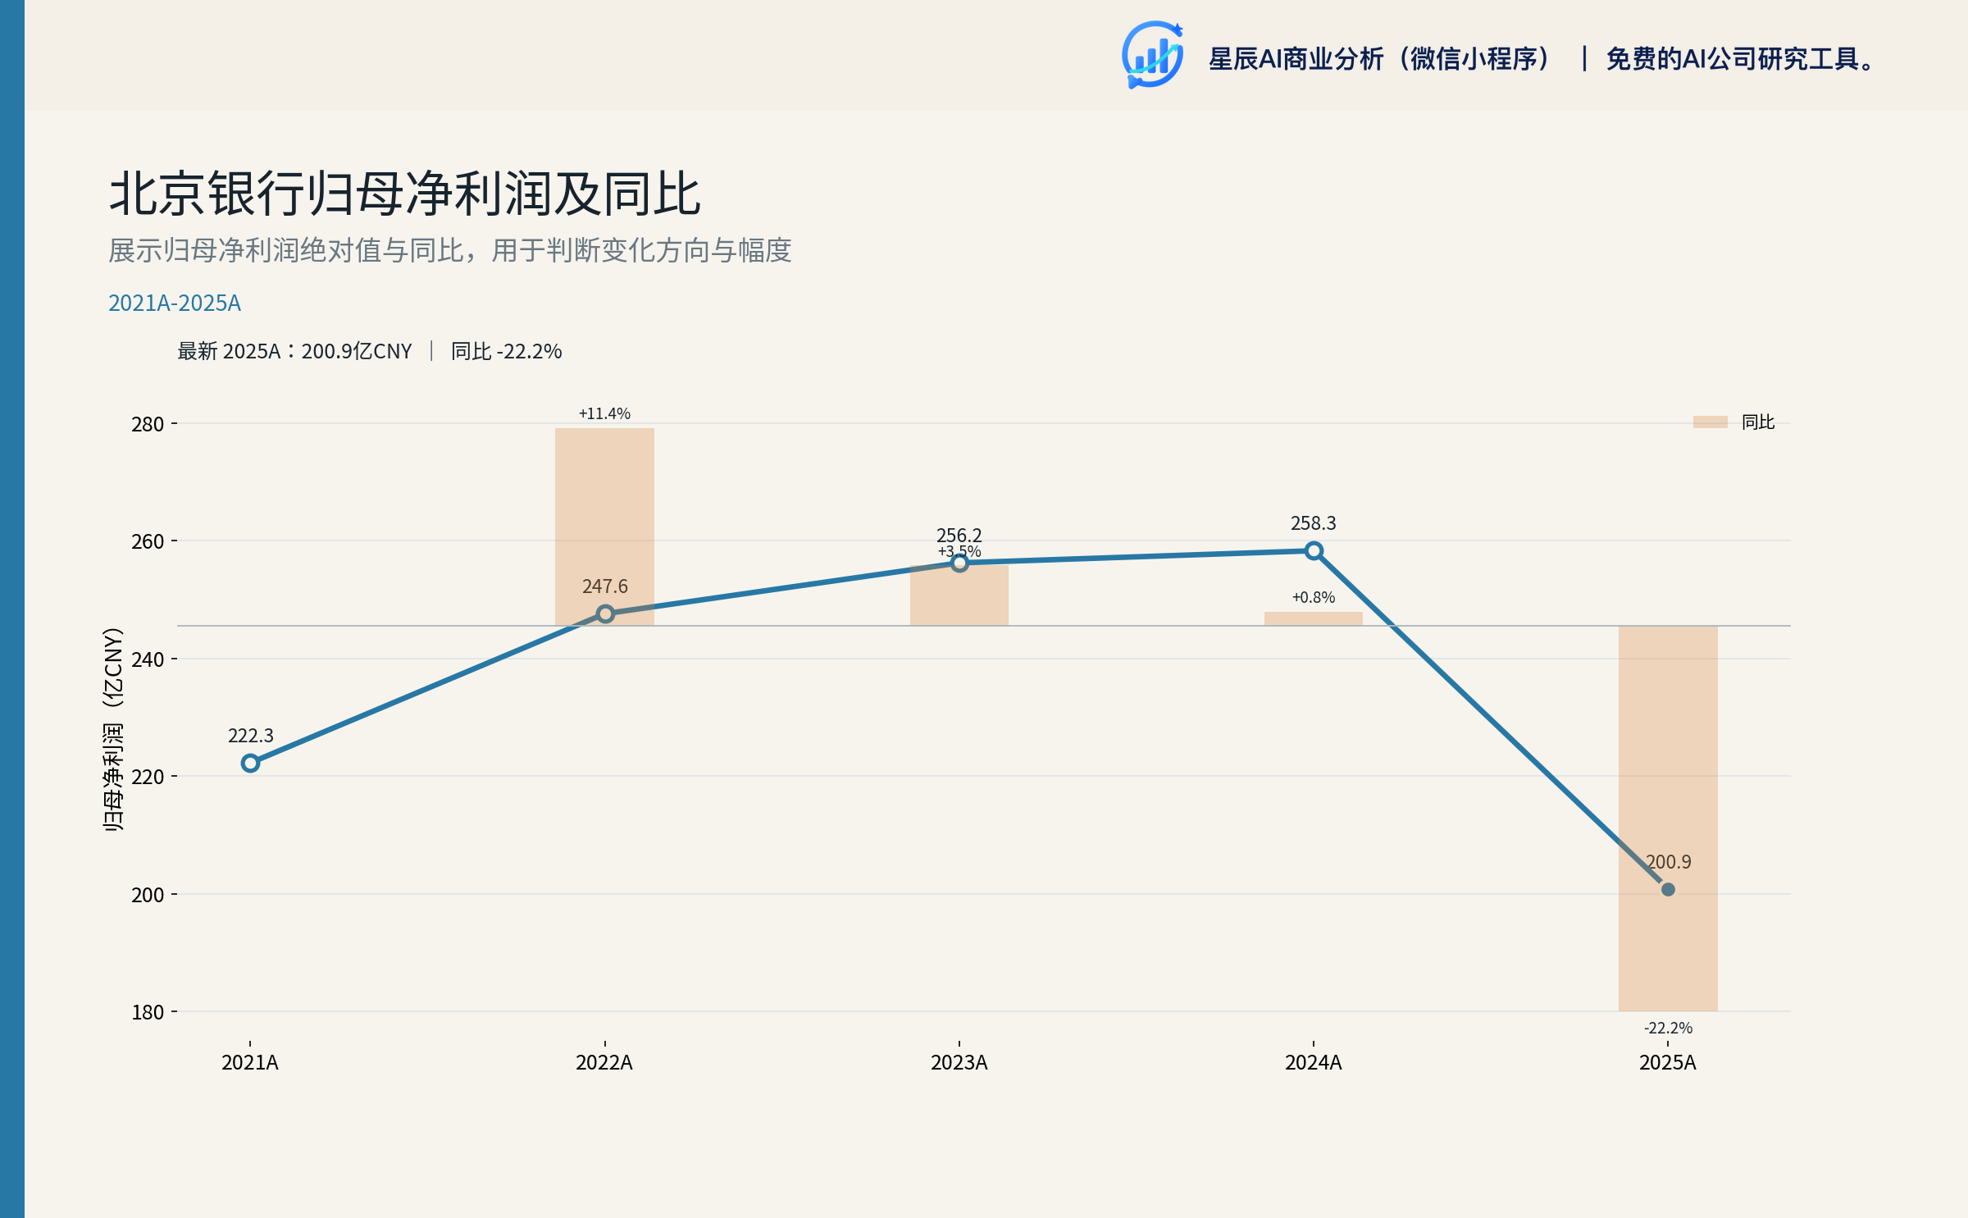Click the value label 258.3

point(1314,523)
